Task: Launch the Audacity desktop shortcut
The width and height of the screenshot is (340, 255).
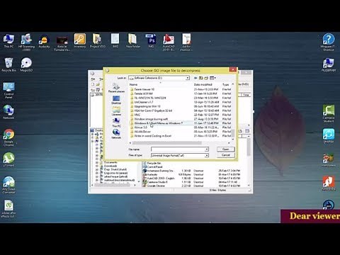Action: [44, 41]
